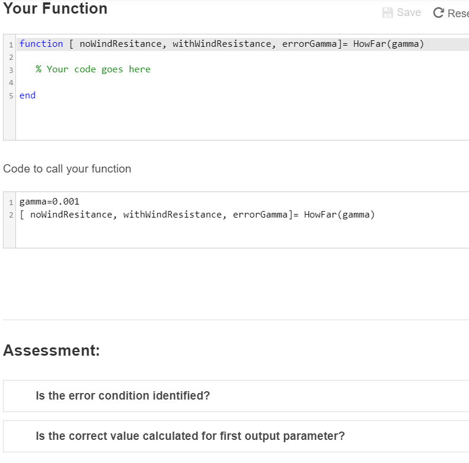This screenshot has width=469, height=463.
Task: Click empty line 4 of function editor
Action: [178, 82]
